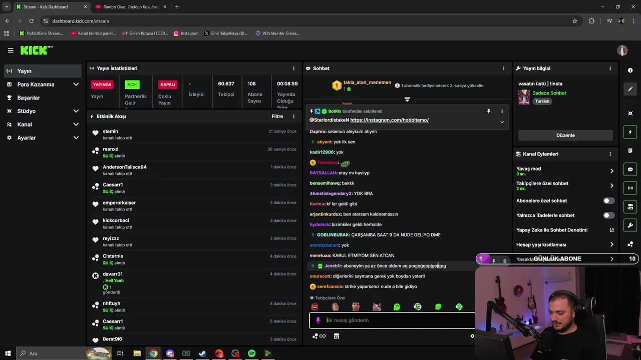641x360 pixels.
Task: Click the YAYINDA status badge
Action: (x=102, y=84)
